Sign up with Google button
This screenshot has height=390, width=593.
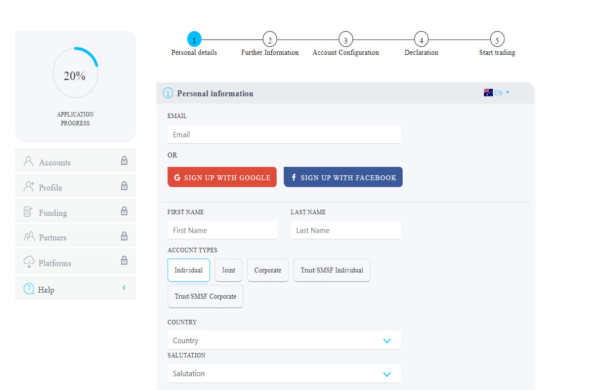click(x=222, y=177)
